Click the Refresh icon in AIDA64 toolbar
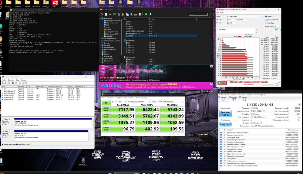This screenshot has width=303, height=174. tap(102, 14)
